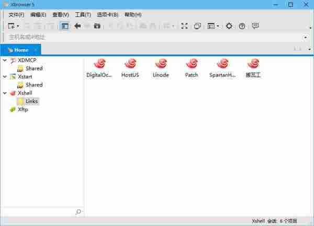Open the Options gear icon in toolbar
The width and height of the screenshot is (314, 226).
229,26
